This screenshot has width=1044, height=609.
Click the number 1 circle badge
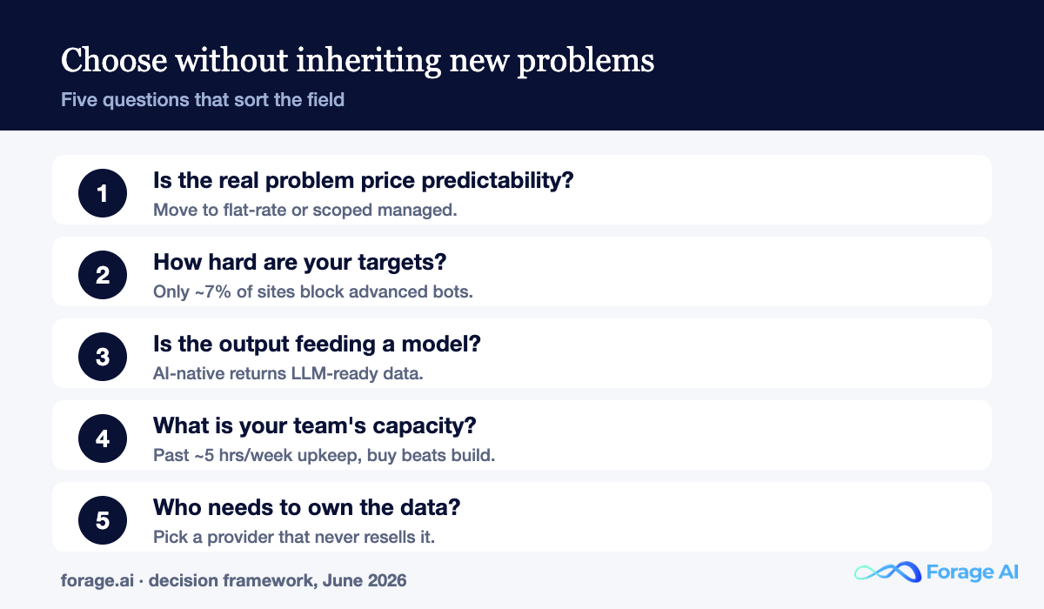point(103,193)
